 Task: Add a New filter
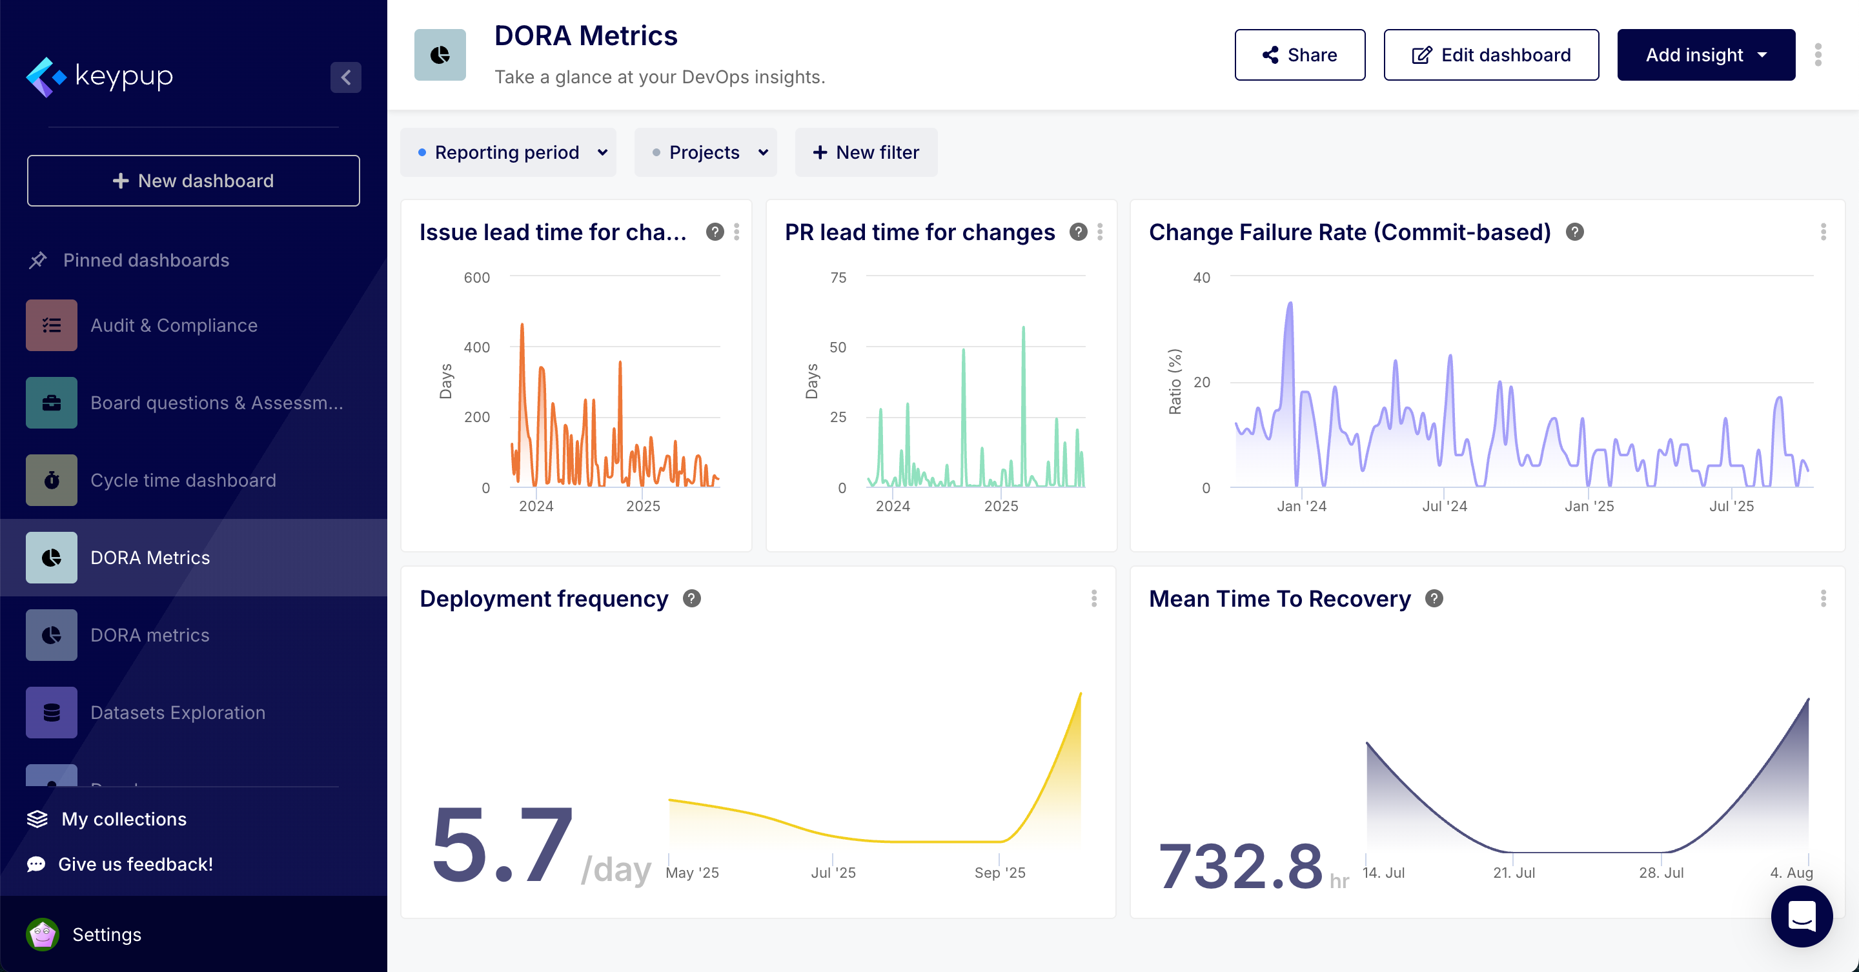(865, 152)
